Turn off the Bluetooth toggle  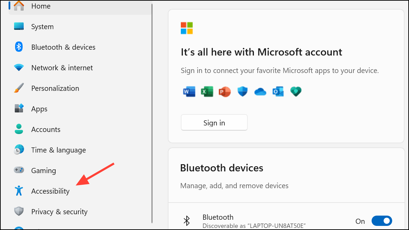pyautogui.click(x=382, y=221)
